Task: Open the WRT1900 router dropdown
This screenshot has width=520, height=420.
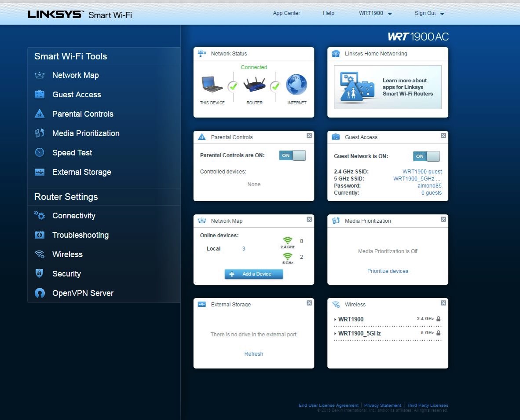Action: (375, 13)
